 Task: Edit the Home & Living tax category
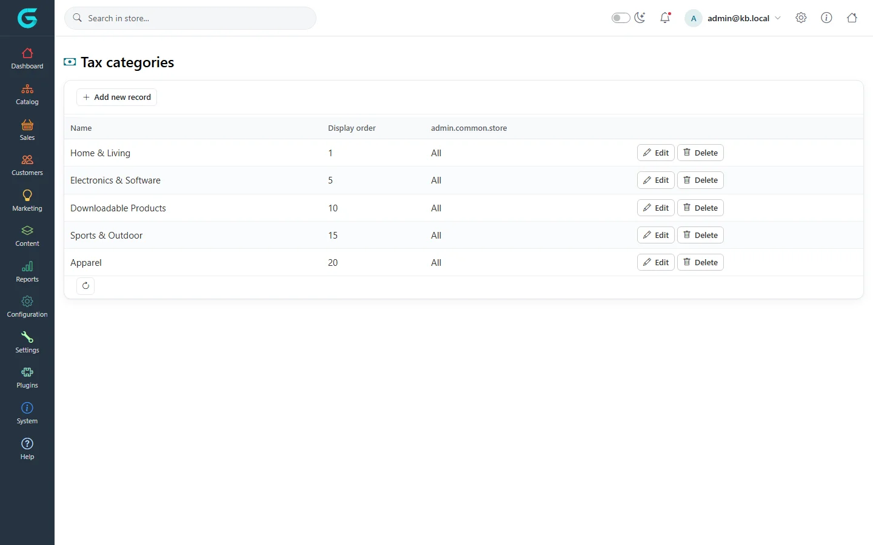click(x=656, y=153)
